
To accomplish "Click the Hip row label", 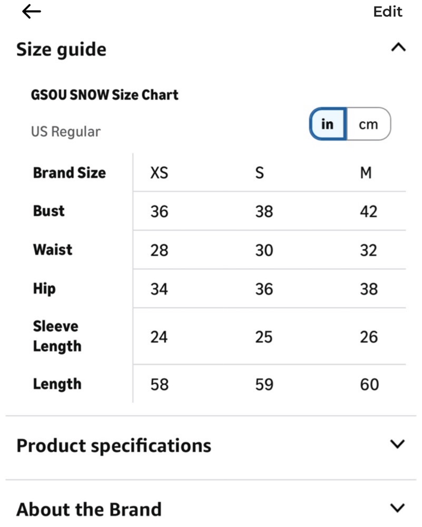I will coord(44,289).
